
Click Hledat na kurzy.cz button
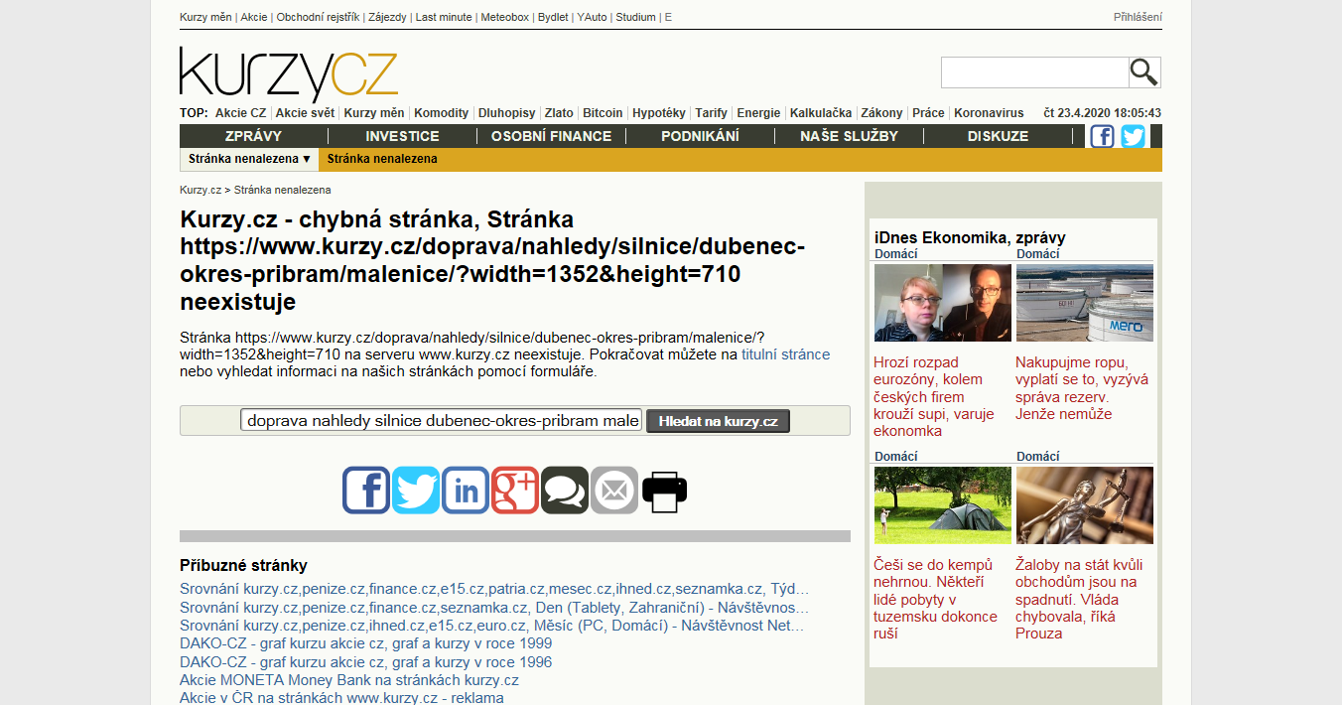coord(718,421)
